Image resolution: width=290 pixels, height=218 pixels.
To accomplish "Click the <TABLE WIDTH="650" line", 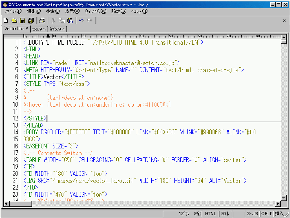I will [135, 160].
